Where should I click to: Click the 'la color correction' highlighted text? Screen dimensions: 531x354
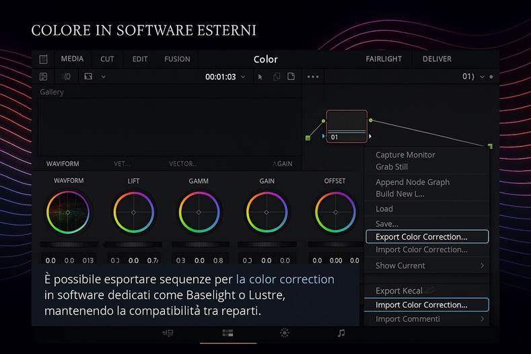tap(285, 279)
